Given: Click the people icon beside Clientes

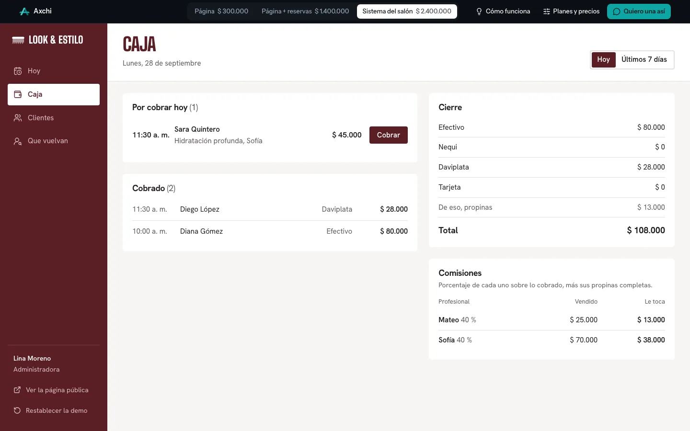Looking at the screenshot, I should click(x=18, y=118).
